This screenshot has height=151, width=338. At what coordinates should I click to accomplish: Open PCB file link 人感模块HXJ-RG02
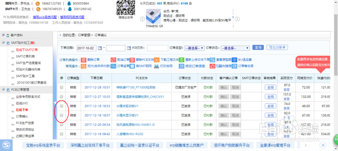pos(130,134)
